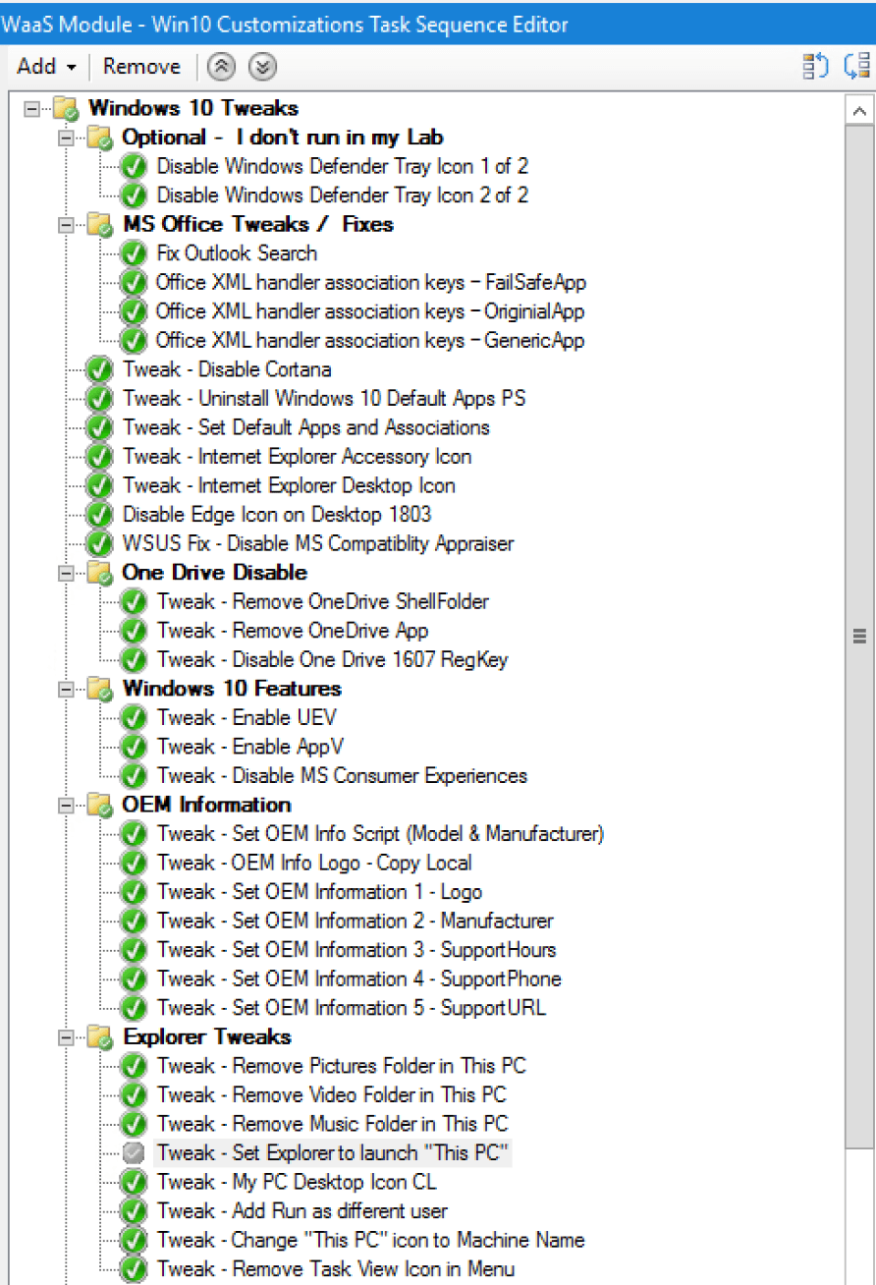Viewport: 876px width, 1285px height.
Task: Select the OEM Information group header
Action: (205, 805)
